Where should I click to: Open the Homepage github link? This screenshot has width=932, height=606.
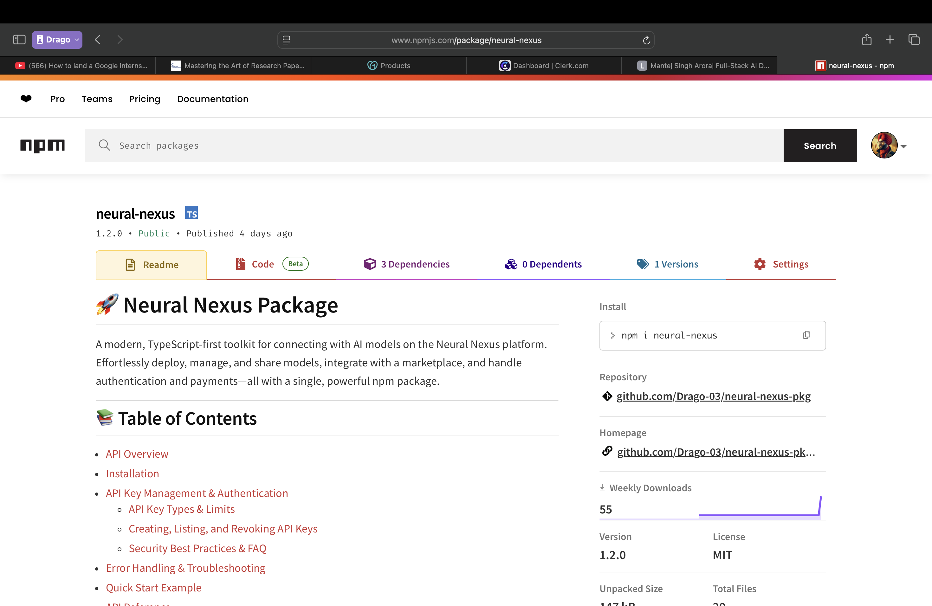tap(716, 452)
